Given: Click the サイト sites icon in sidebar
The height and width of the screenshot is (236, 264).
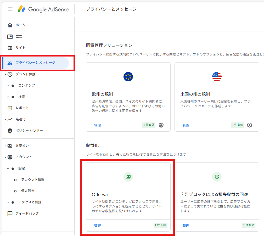Looking at the screenshot, I should (10, 48).
